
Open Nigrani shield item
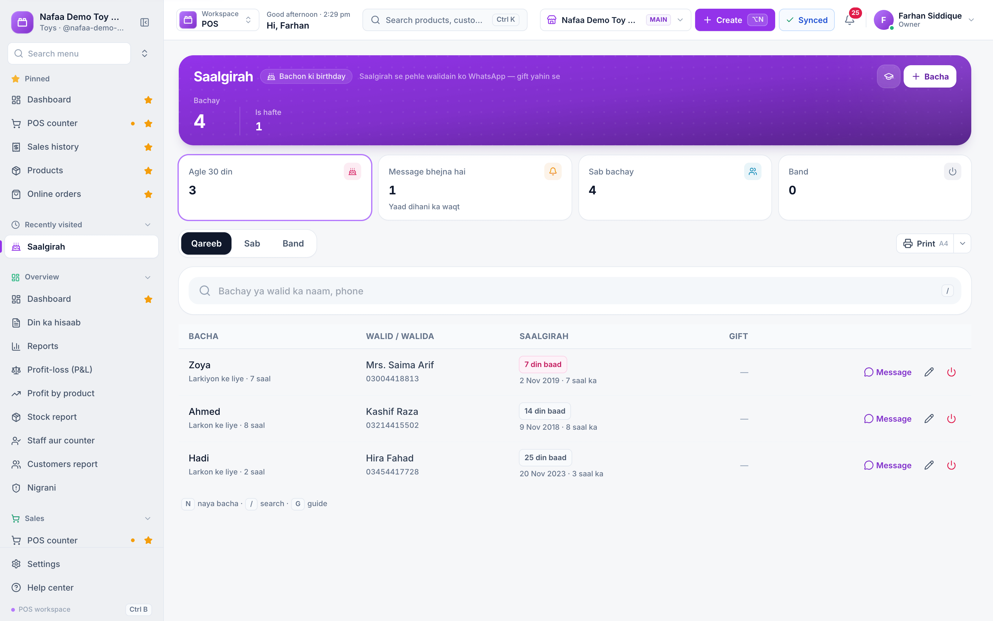click(x=82, y=487)
